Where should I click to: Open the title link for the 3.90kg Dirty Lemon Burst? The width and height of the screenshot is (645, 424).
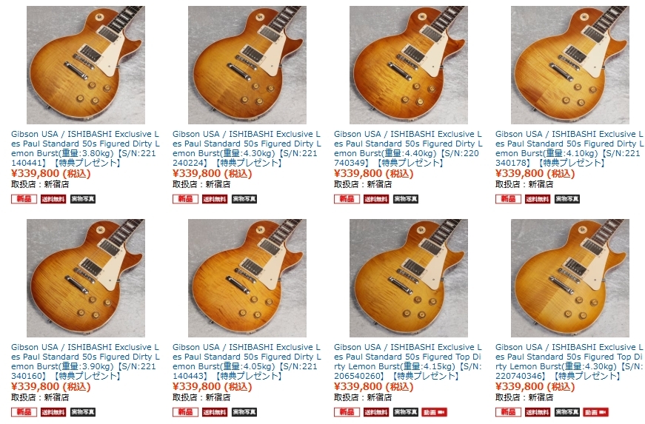(85, 362)
